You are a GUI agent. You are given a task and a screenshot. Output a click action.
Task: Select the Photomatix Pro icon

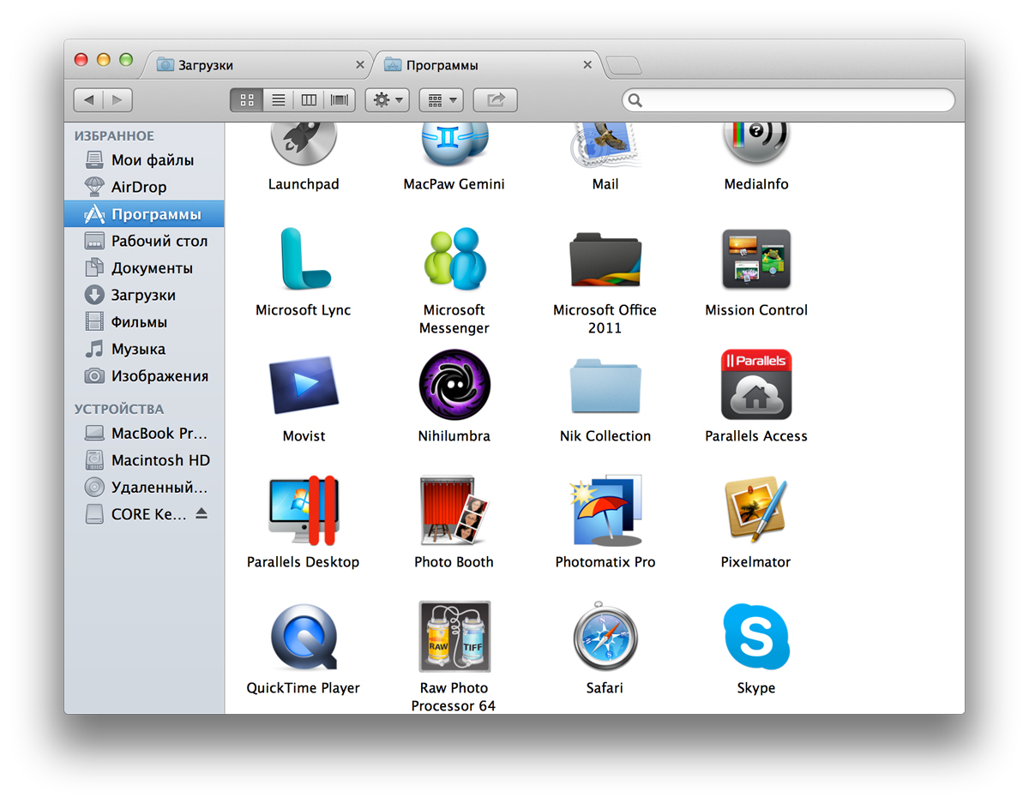pos(605,512)
